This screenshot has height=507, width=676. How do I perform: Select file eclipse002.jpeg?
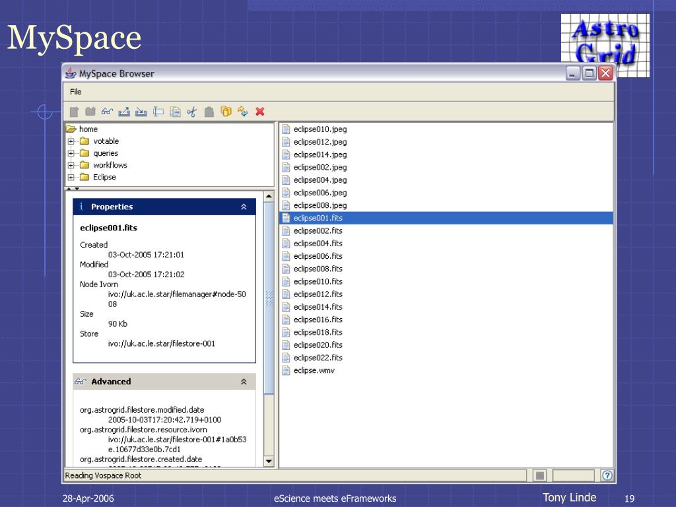coord(320,167)
